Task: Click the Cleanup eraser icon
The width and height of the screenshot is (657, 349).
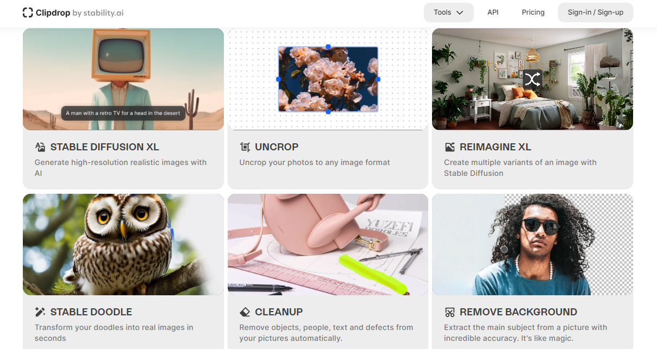Action: [245, 312]
